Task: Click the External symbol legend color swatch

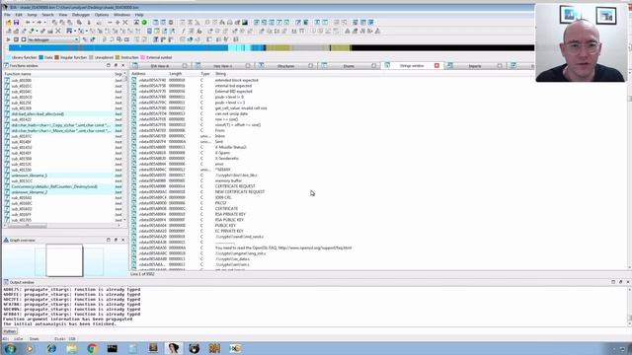Action: click(x=142, y=57)
